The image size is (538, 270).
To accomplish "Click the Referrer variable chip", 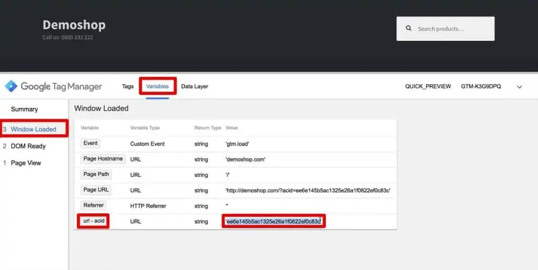I will (94, 206).
